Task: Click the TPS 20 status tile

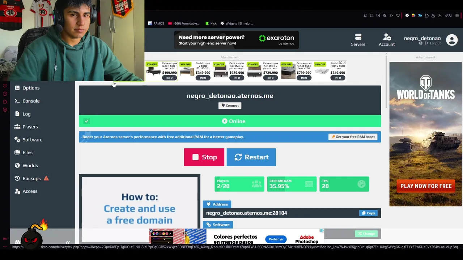Action: tap(344, 184)
